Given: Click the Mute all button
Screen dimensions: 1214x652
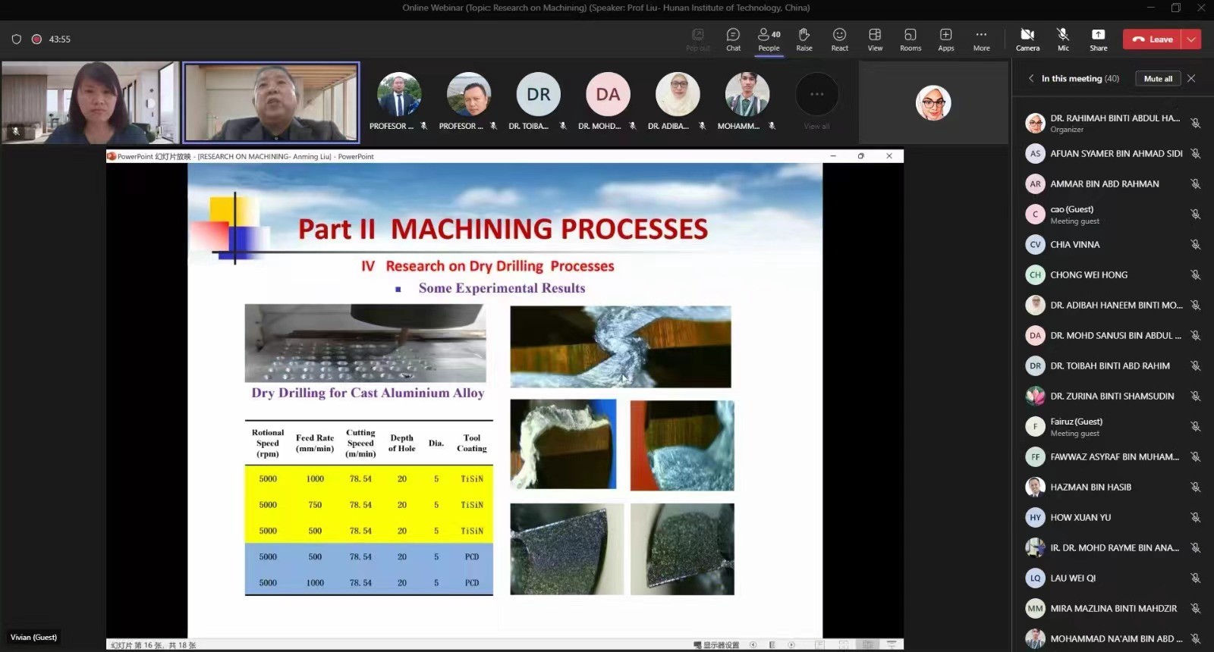Looking at the screenshot, I should 1158,79.
